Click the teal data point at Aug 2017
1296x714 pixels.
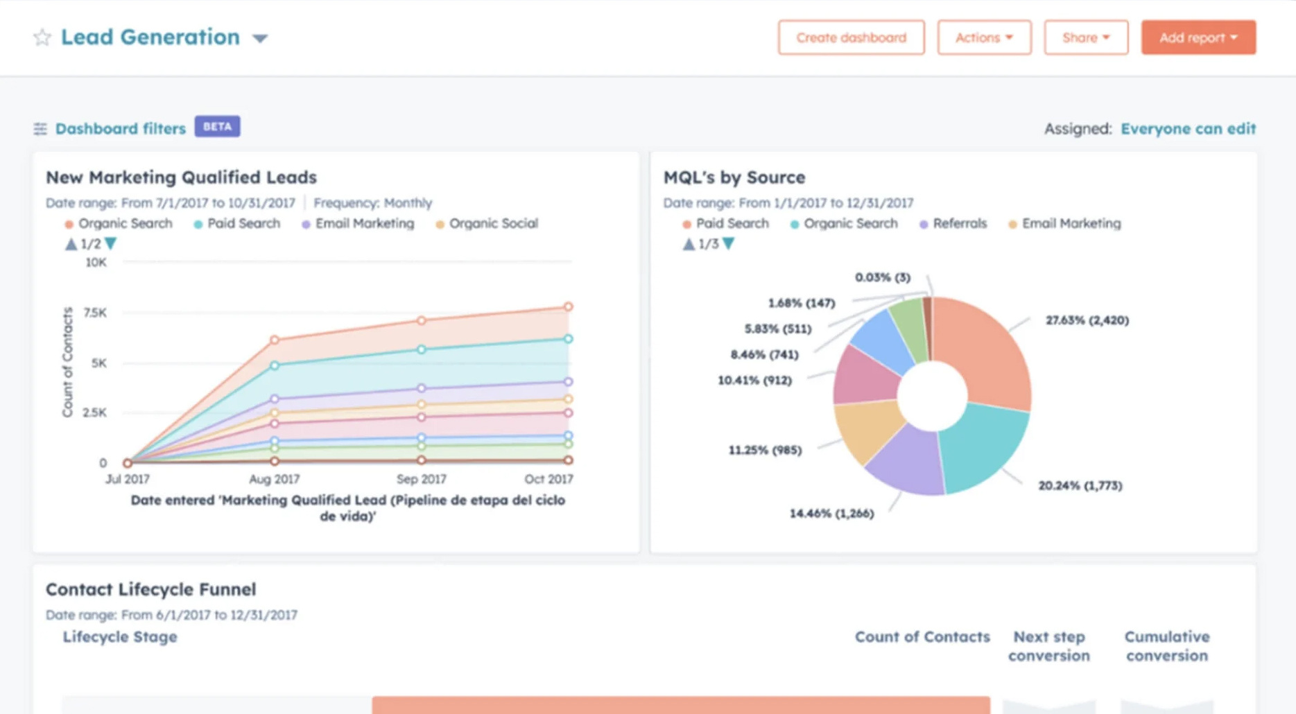pos(275,365)
